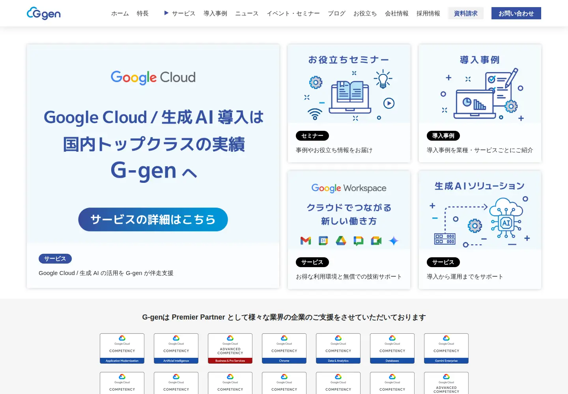Click text '事例やお役立ち情報をお届け'
Viewport: 568px width, 394px height.
334,150
